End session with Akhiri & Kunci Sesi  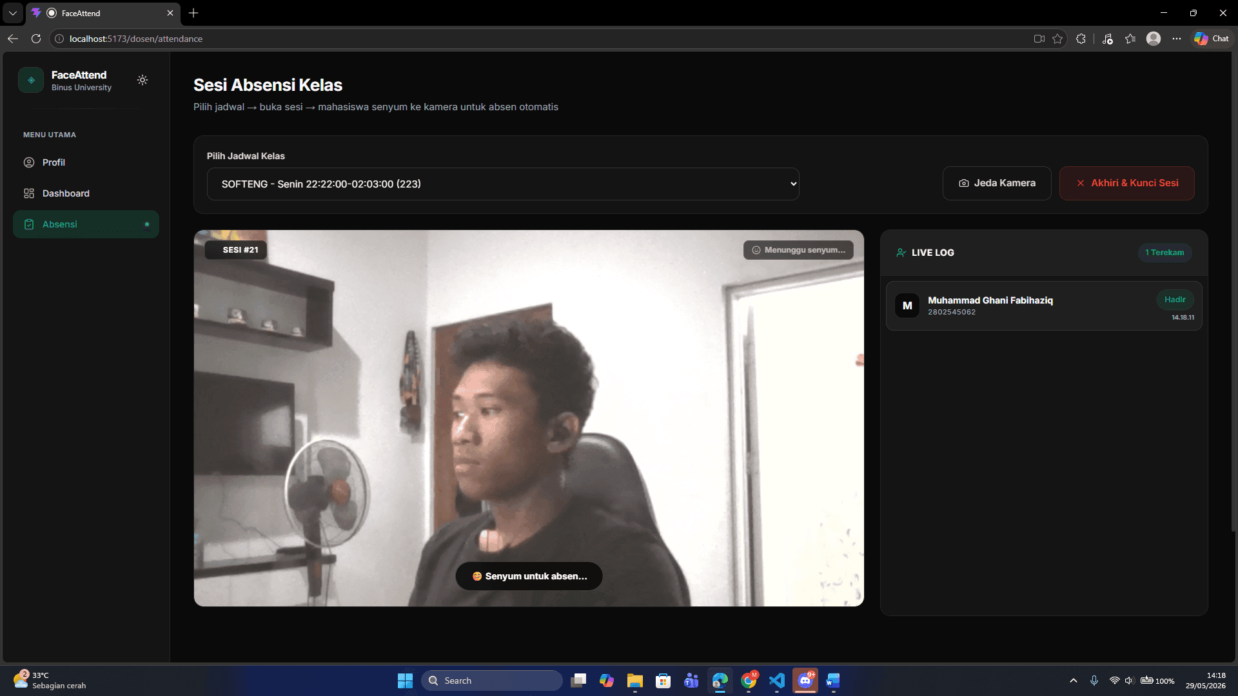(x=1127, y=183)
